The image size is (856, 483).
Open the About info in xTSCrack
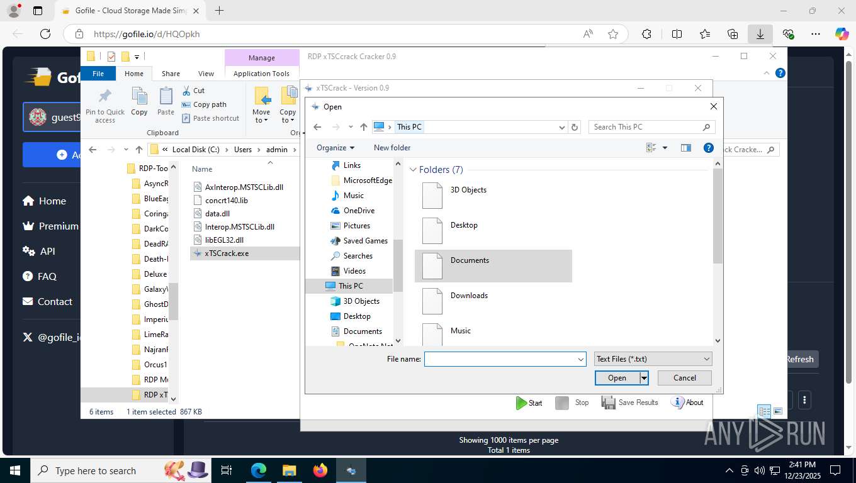[687, 402]
